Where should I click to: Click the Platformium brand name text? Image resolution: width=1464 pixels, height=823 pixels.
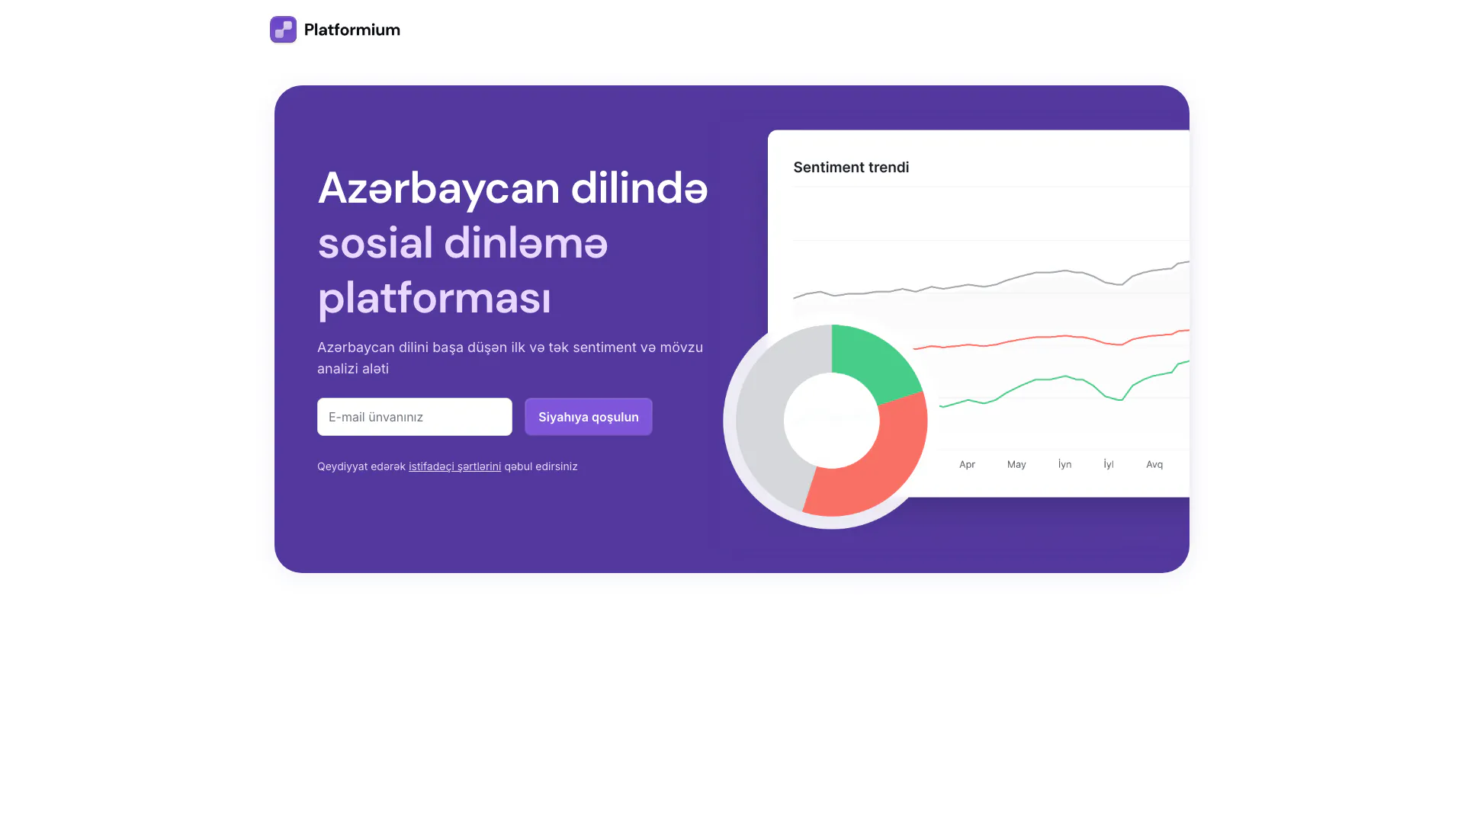pyautogui.click(x=352, y=30)
